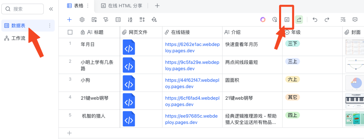Open the 年级 column header menu
Image resolution: width=364 pixels, height=139 pixels.
pos(312,32)
